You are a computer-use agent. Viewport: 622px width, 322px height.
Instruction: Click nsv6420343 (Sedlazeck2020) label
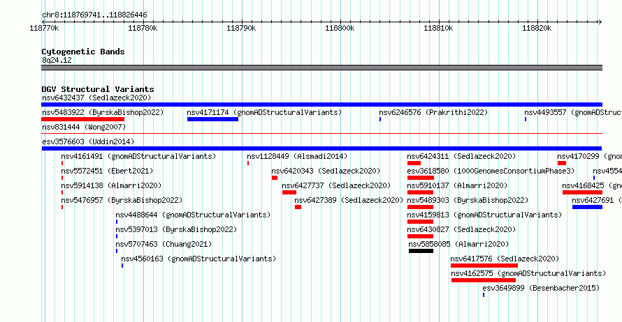tap(326, 171)
